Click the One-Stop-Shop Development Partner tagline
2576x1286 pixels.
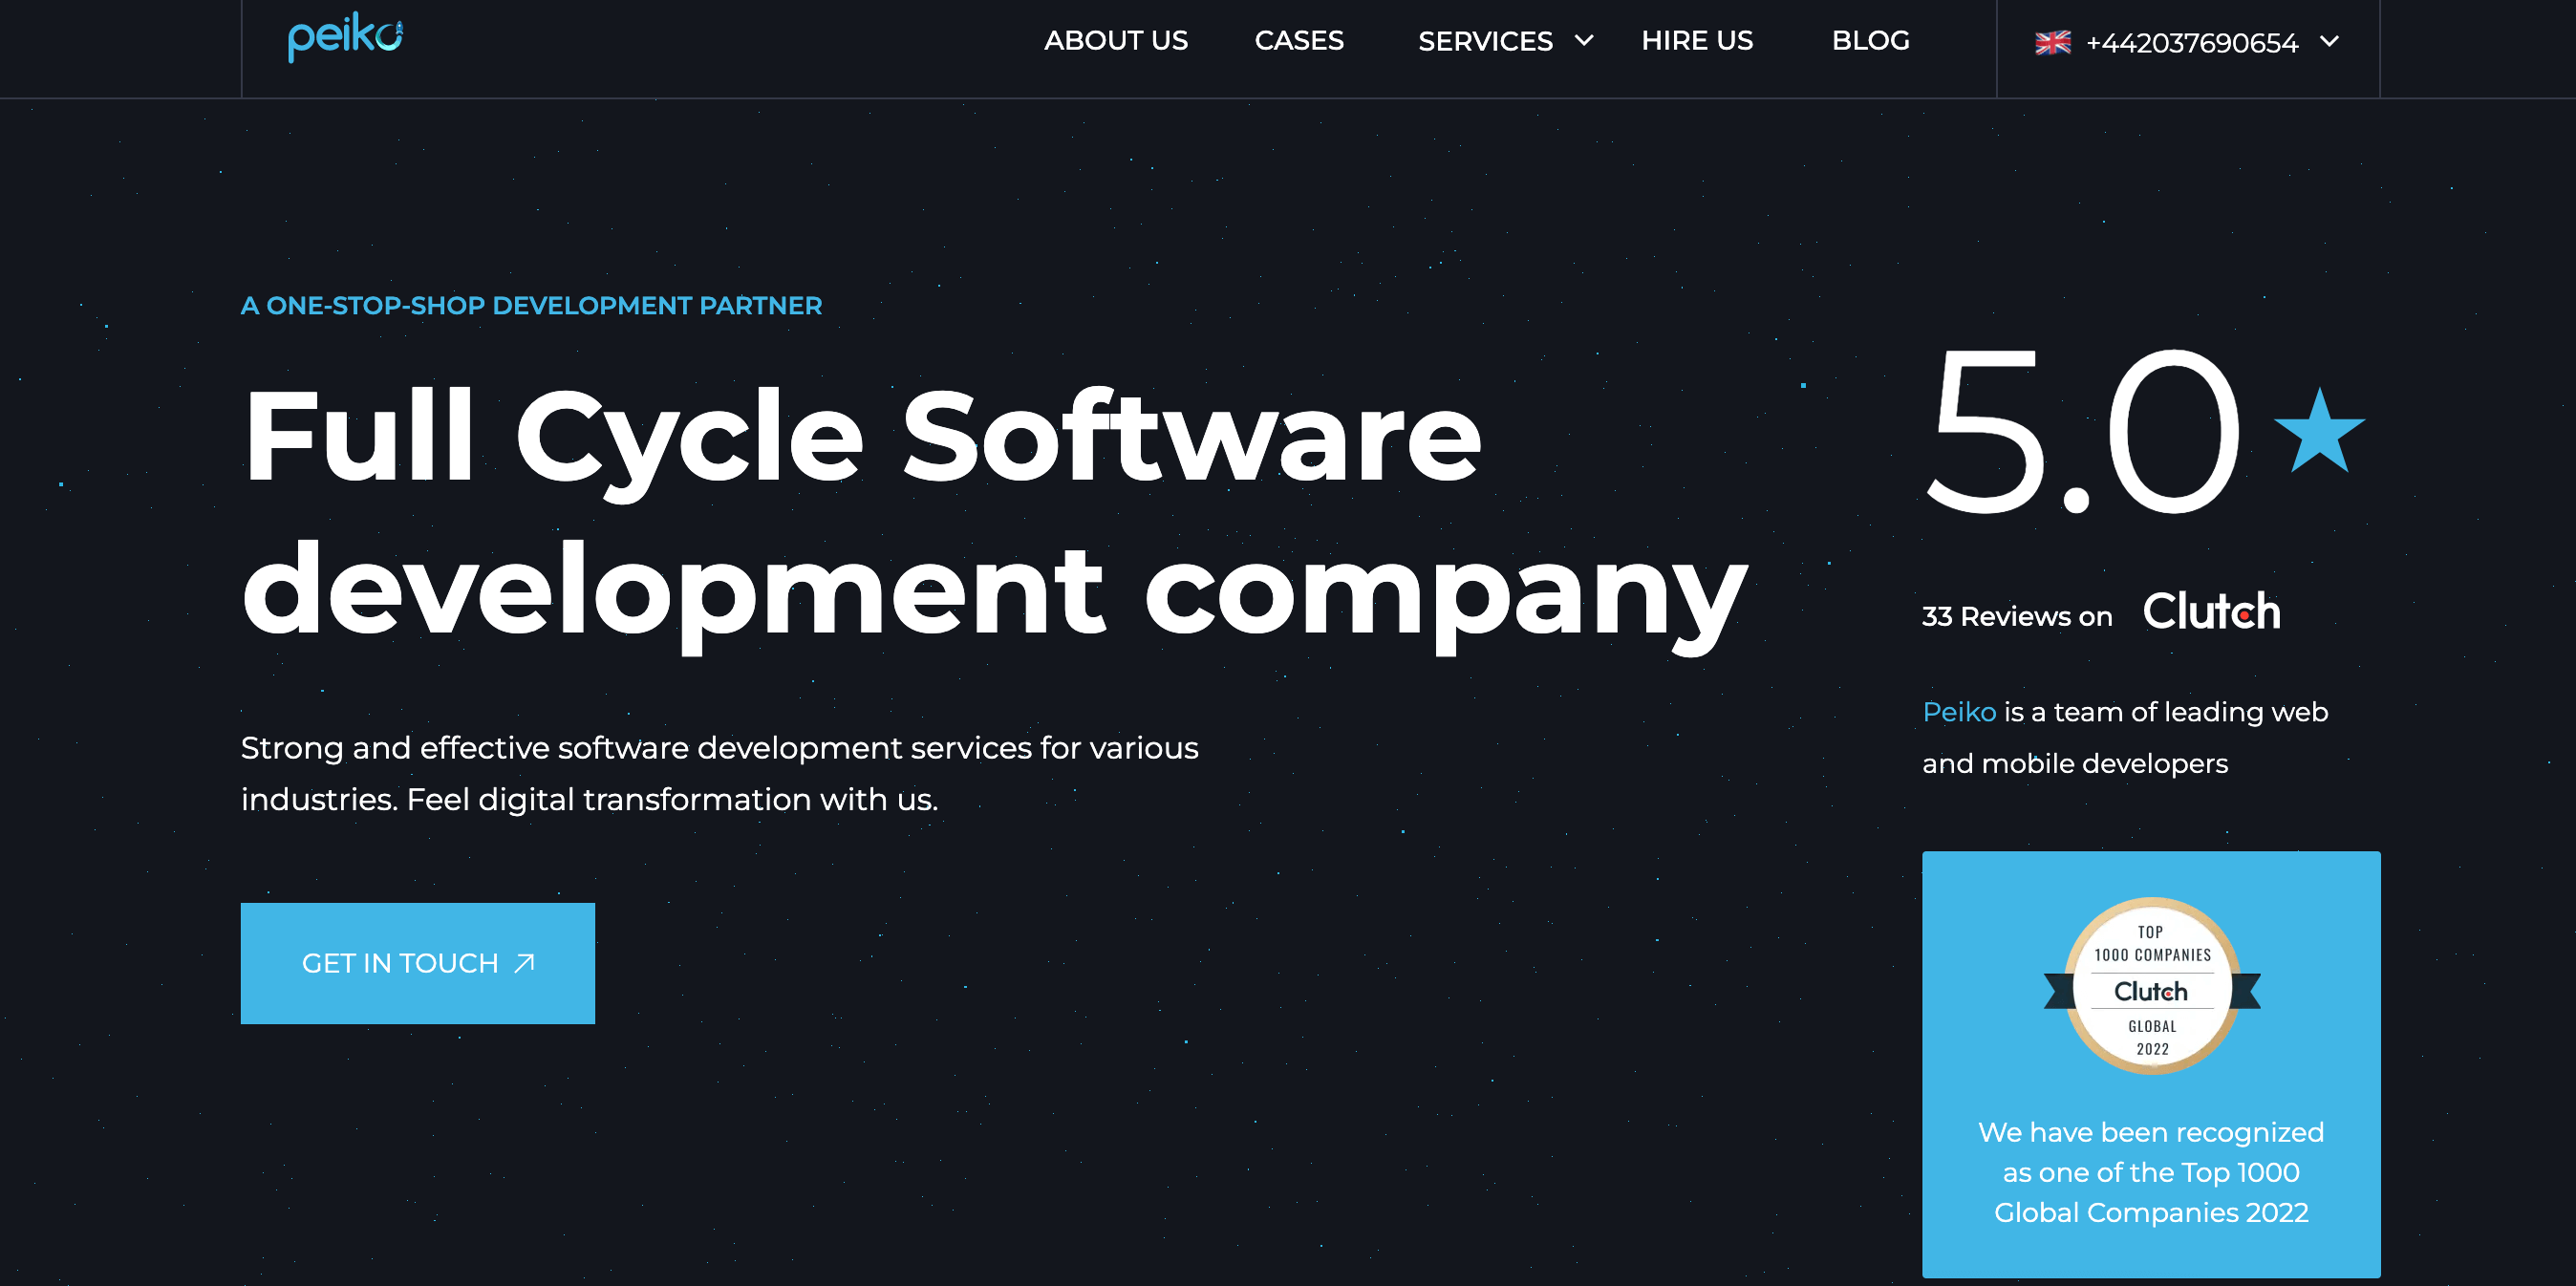pyautogui.click(x=531, y=306)
